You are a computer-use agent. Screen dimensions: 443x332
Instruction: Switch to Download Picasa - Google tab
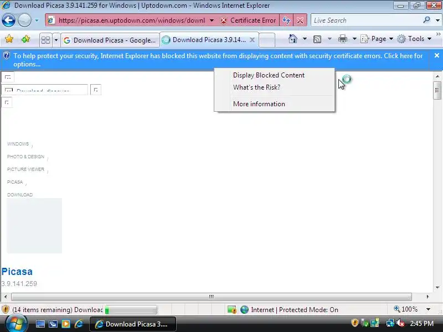click(x=110, y=40)
